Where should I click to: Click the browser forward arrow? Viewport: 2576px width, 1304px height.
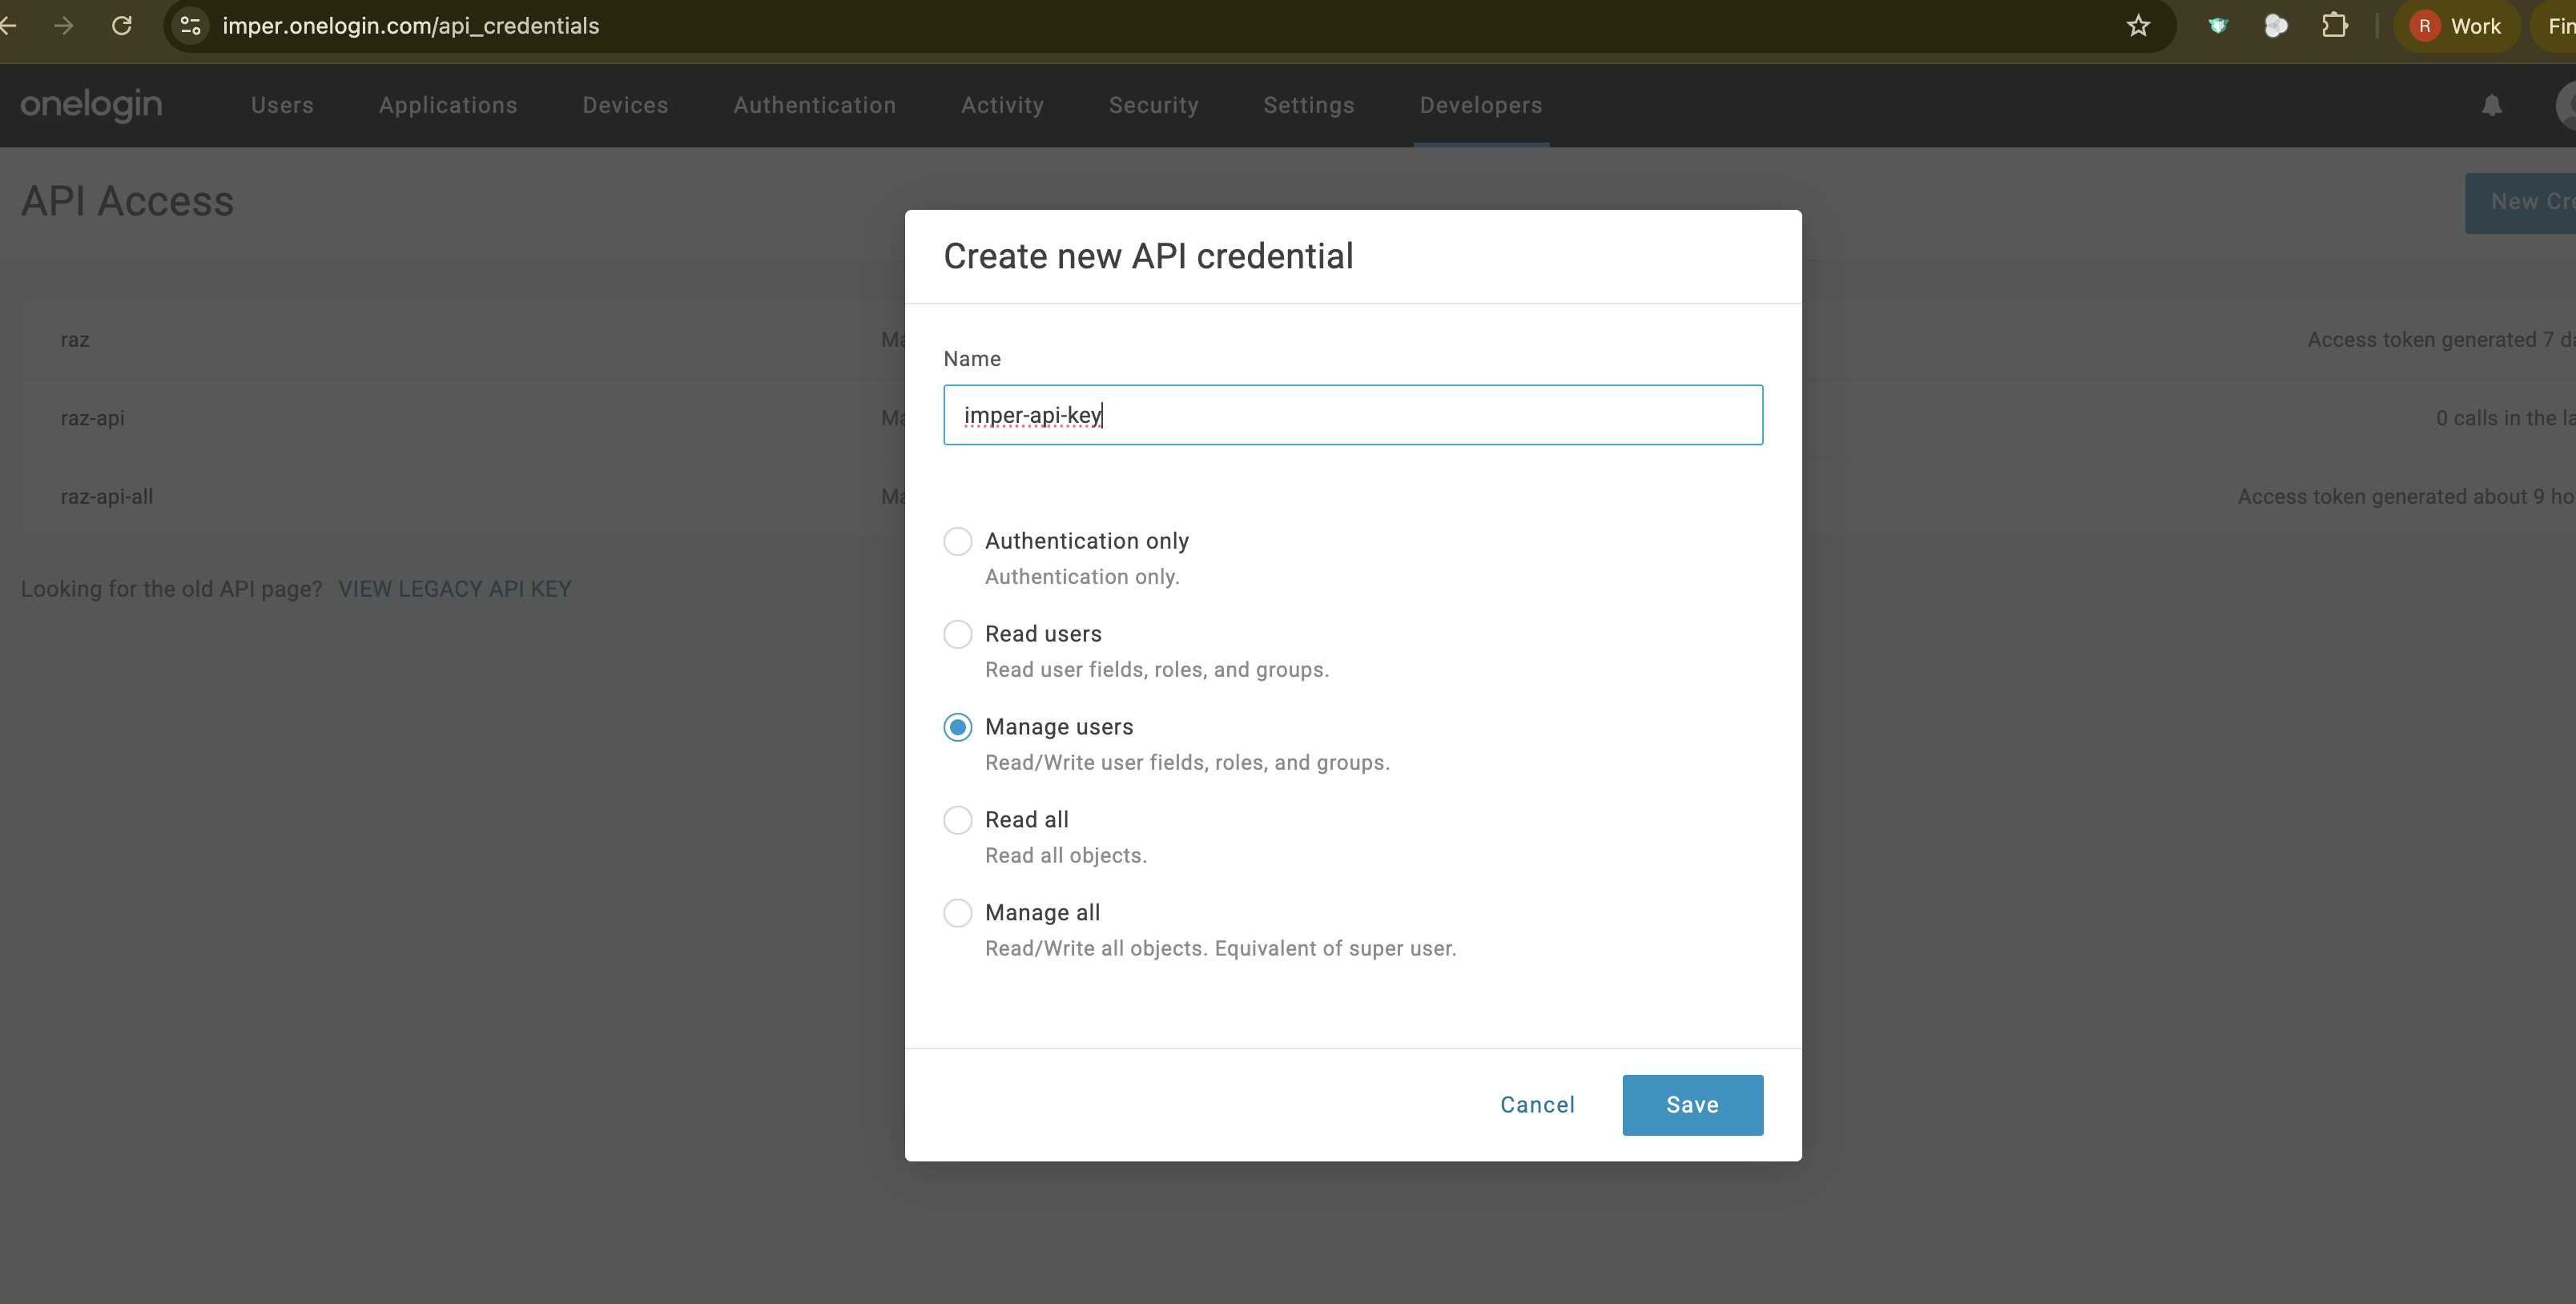tap(64, 26)
